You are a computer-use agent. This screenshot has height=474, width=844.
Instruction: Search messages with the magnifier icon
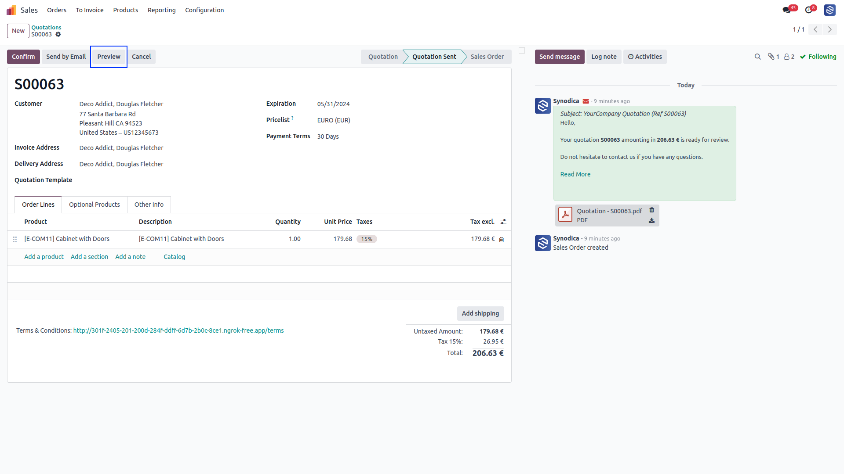point(758,57)
